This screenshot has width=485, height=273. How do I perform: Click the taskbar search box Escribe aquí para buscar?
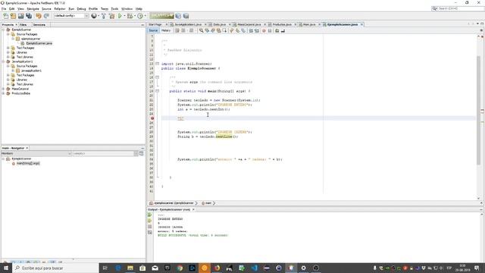pos(55,268)
